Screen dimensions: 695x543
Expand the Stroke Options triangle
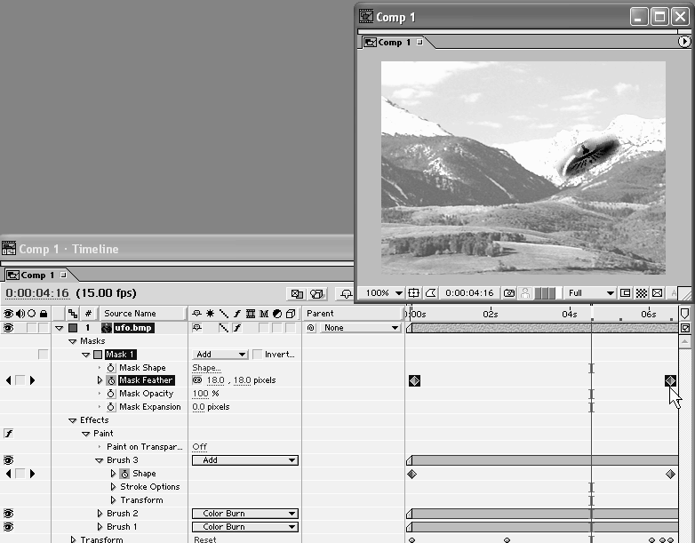113,487
